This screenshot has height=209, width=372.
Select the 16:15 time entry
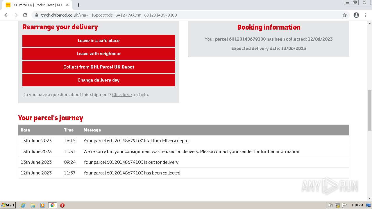70,141
